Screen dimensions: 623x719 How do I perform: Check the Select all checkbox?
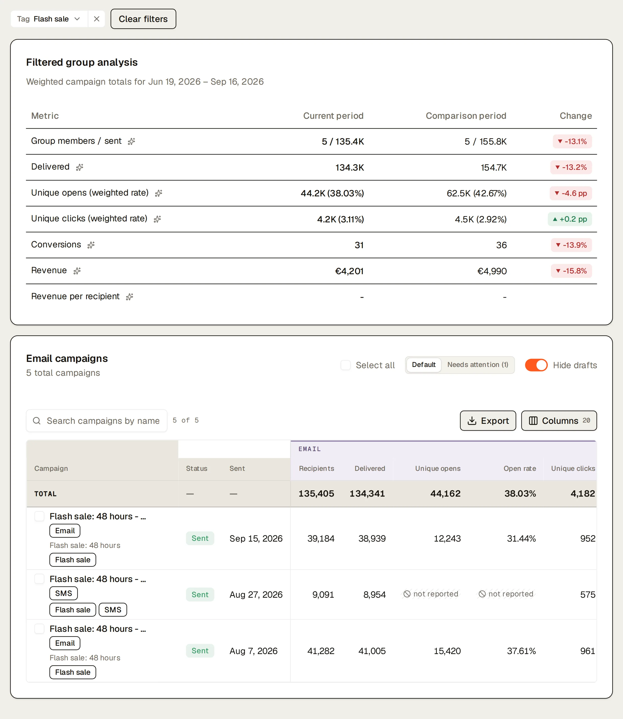[x=345, y=365]
